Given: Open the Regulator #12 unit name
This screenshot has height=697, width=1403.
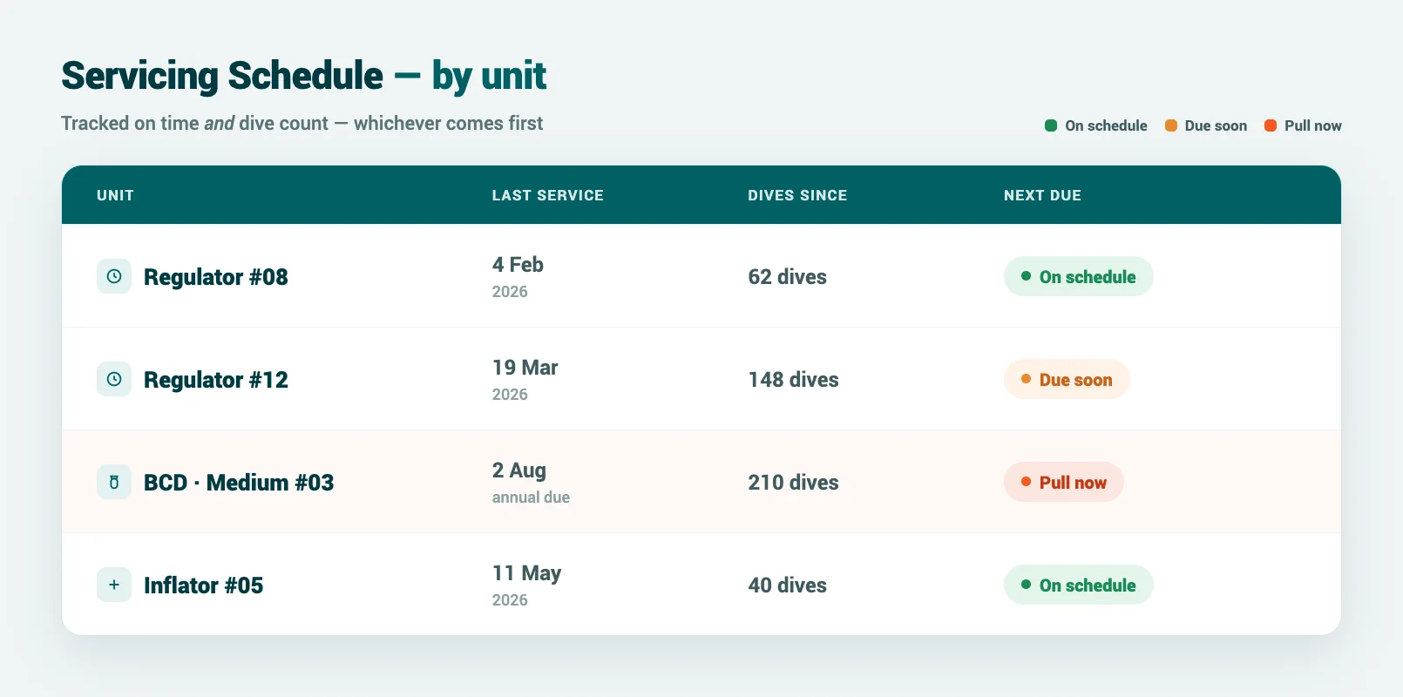Looking at the screenshot, I should (x=216, y=380).
